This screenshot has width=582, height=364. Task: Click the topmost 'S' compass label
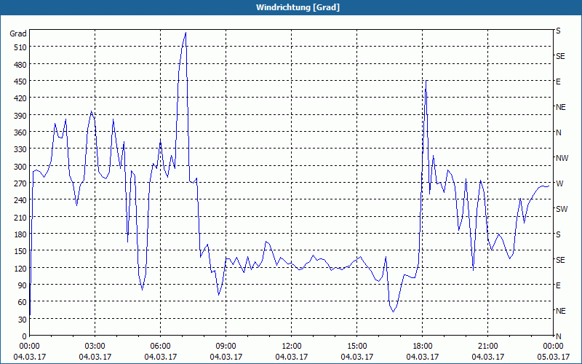[558, 31]
